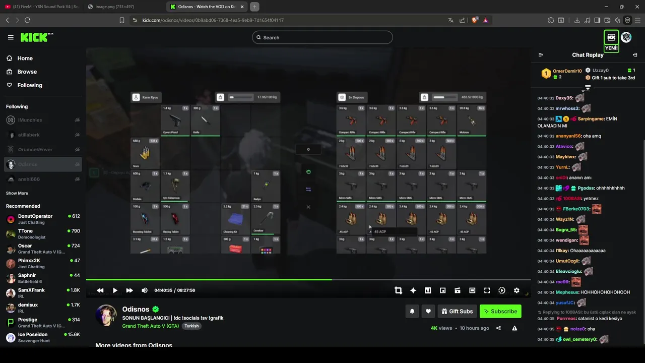645x363 pixels.
Task: Open browser downloads
Action: tap(577, 20)
